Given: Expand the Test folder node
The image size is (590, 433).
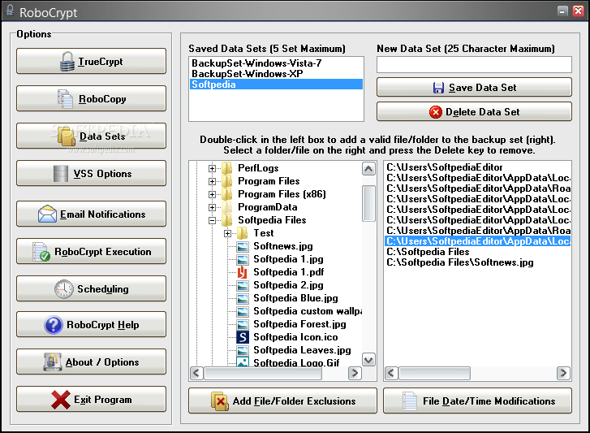Looking at the screenshot, I should 228,233.
